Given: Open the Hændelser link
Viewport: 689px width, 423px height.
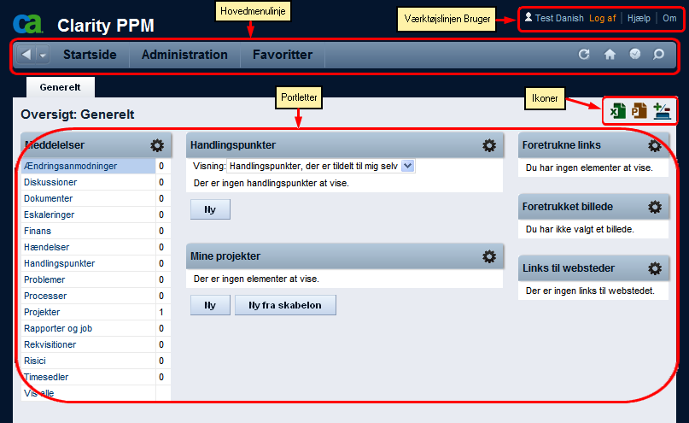Looking at the screenshot, I should (x=46, y=247).
